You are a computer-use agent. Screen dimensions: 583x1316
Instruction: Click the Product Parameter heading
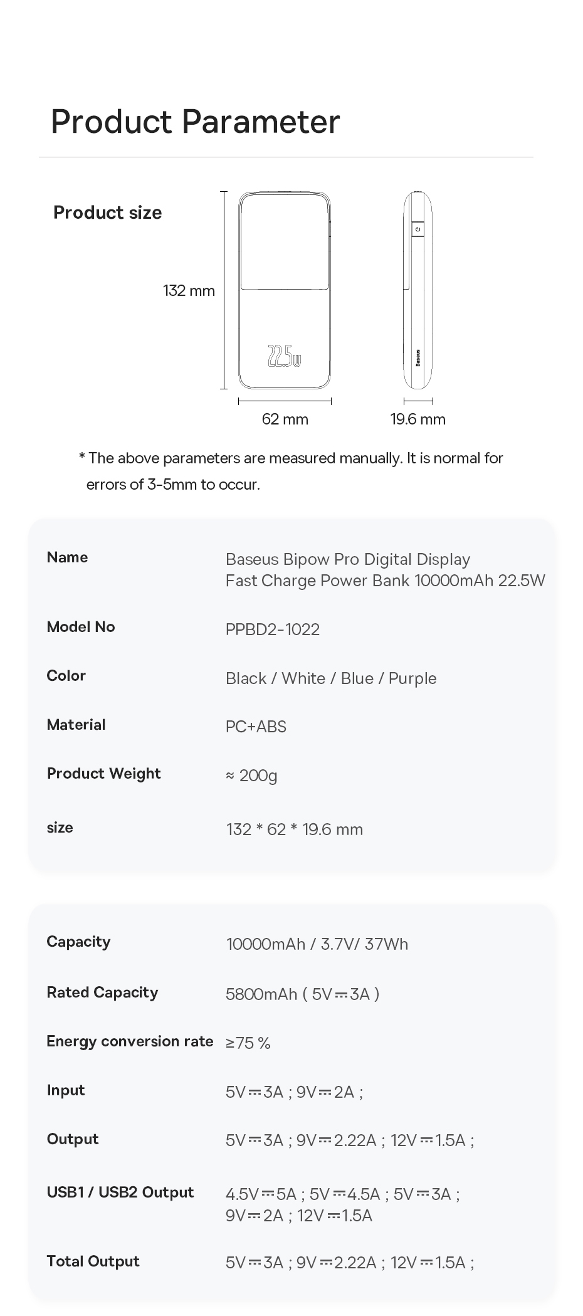196,122
